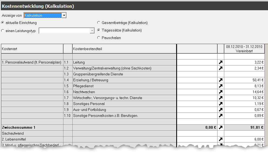
Task: Expand the Leistungstyp combo box
Action: (92, 31)
